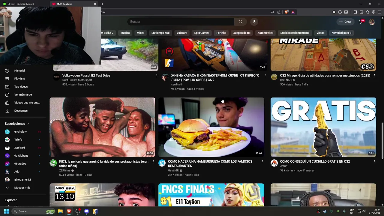Open the hamburguesa video thumbnail
The height and width of the screenshot is (216, 384).
click(x=211, y=127)
